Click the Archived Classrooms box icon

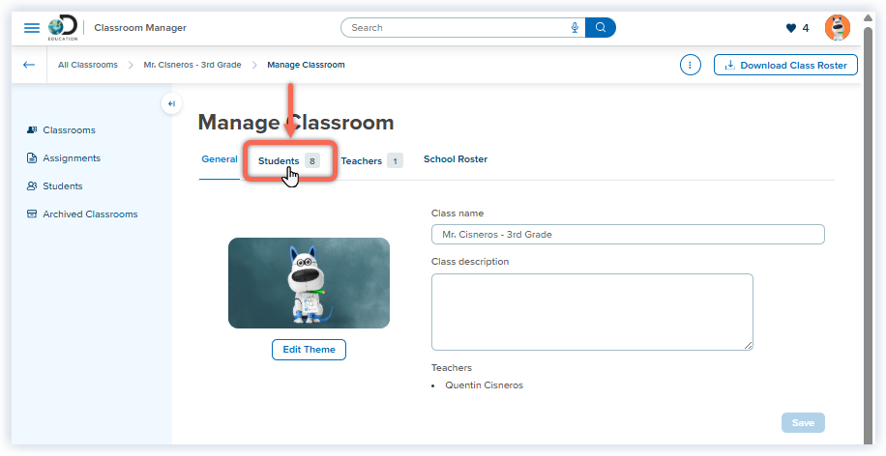tap(32, 214)
